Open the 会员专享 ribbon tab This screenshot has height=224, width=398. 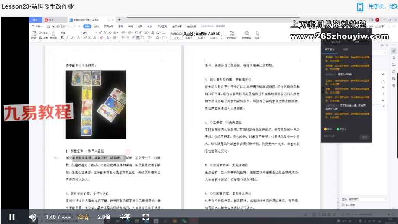pyautogui.click(x=177, y=26)
